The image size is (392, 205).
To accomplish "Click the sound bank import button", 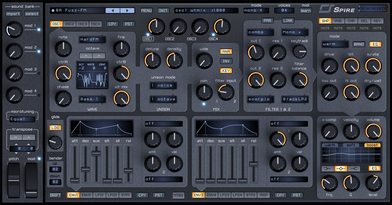I will 13,14.
